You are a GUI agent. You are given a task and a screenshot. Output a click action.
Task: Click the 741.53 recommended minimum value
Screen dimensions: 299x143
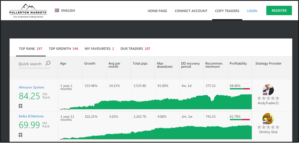(x=210, y=116)
